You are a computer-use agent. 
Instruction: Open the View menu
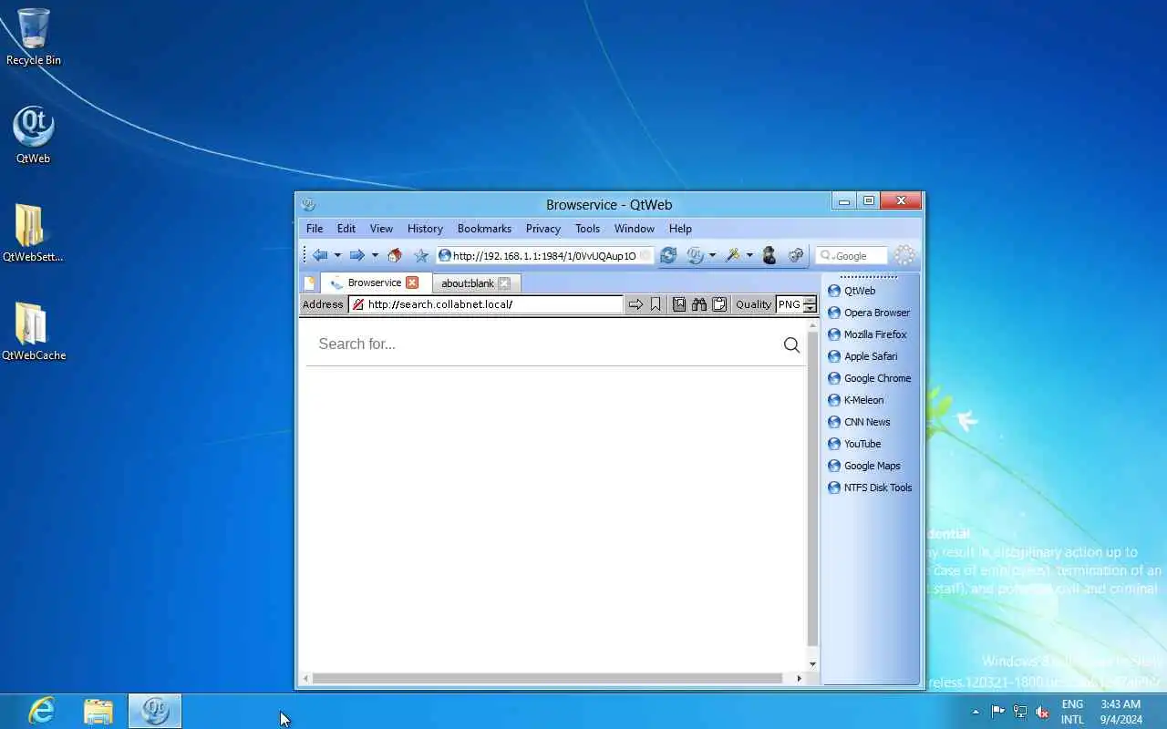[x=381, y=229]
